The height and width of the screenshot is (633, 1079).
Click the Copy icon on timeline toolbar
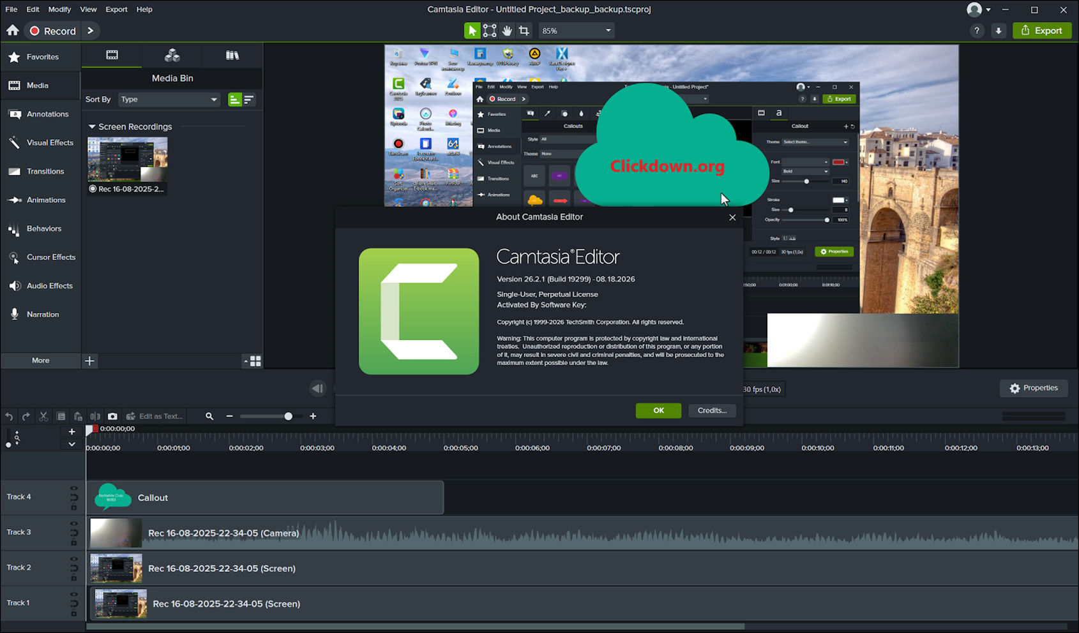61,417
